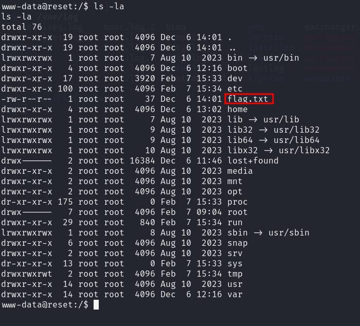Click the terminal cursor at the last prompt

pyautogui.click(x=96, y=305)
